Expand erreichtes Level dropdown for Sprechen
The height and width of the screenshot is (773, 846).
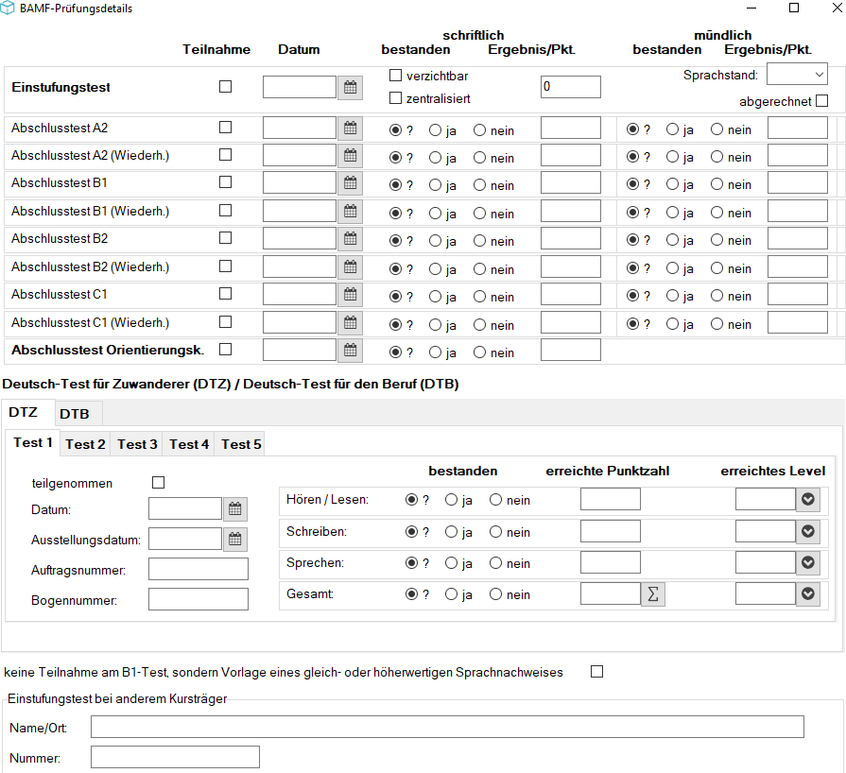click(807, 562)
